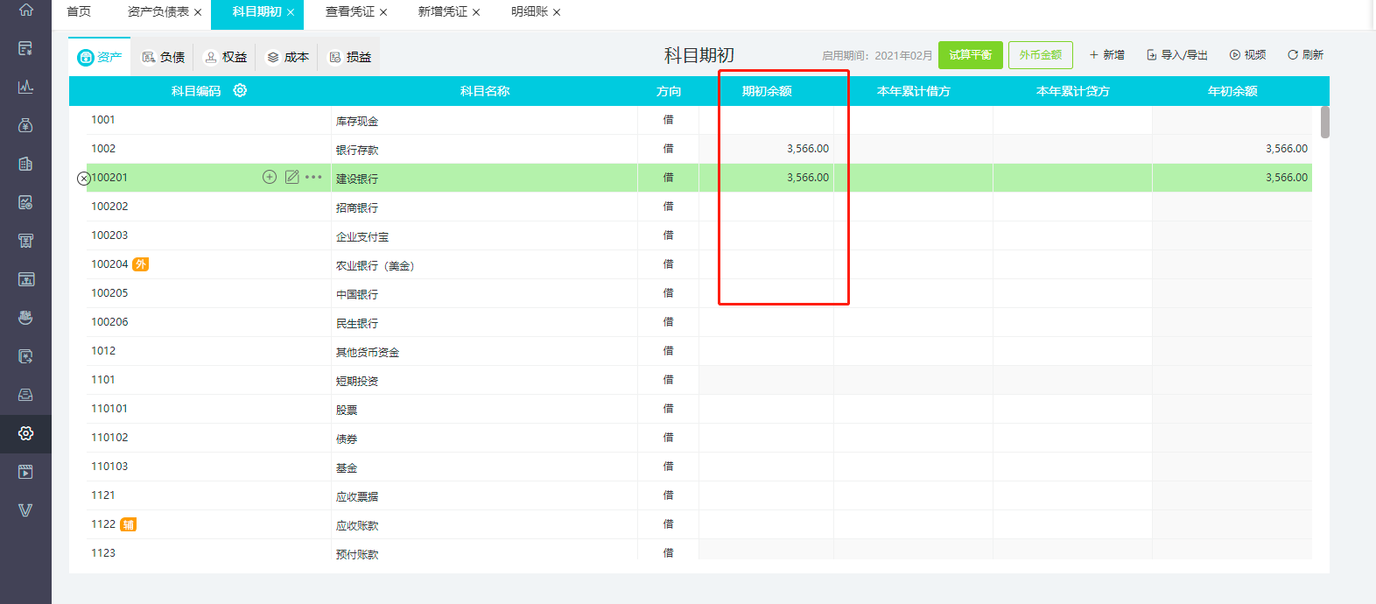The height and width of the screenshot is (604, 1376).
Task: Click the 新增 button
Action: 1107,55
